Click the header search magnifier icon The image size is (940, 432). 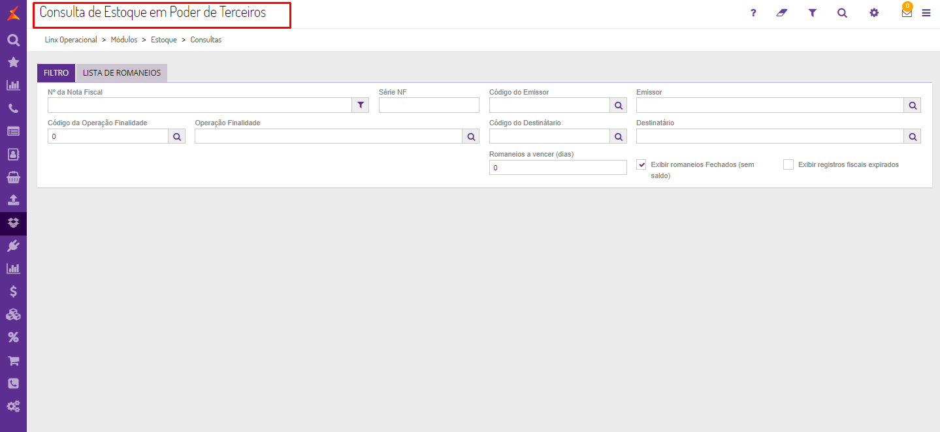842,12
